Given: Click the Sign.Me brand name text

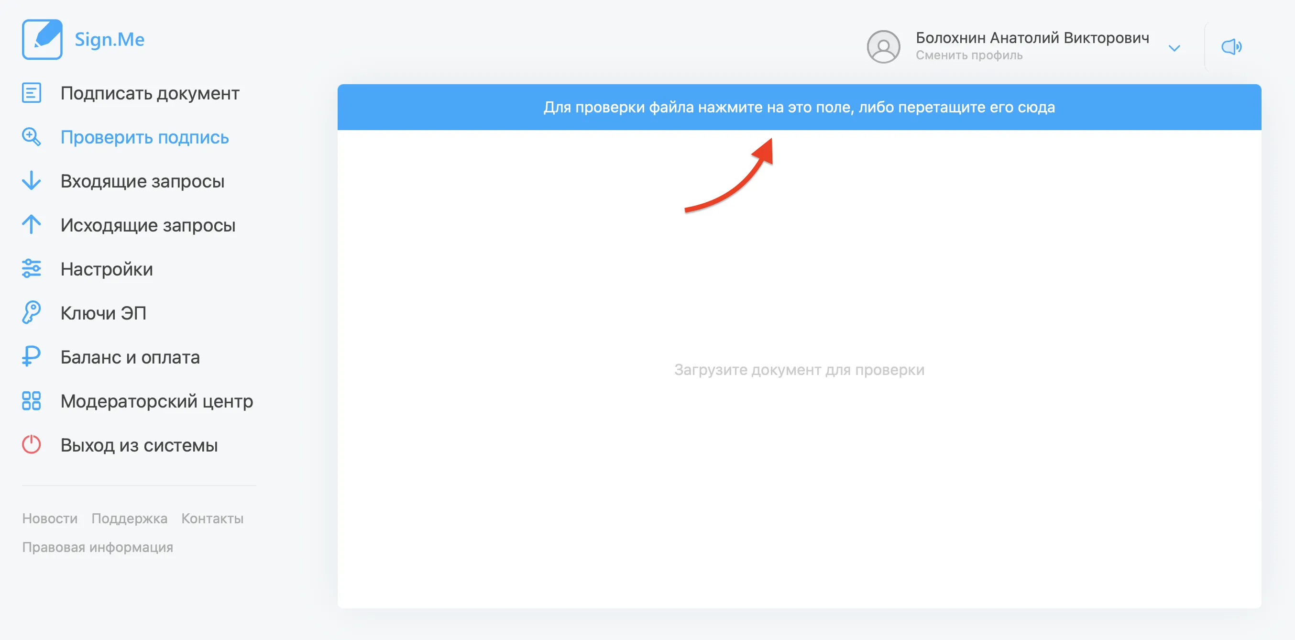Looking at the screenshot, I should (110, 39).
